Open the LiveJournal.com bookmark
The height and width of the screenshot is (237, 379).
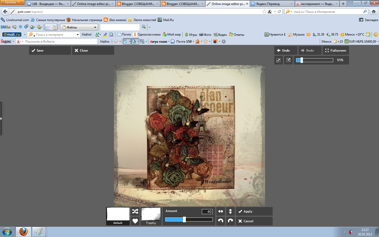click(15, 20)
